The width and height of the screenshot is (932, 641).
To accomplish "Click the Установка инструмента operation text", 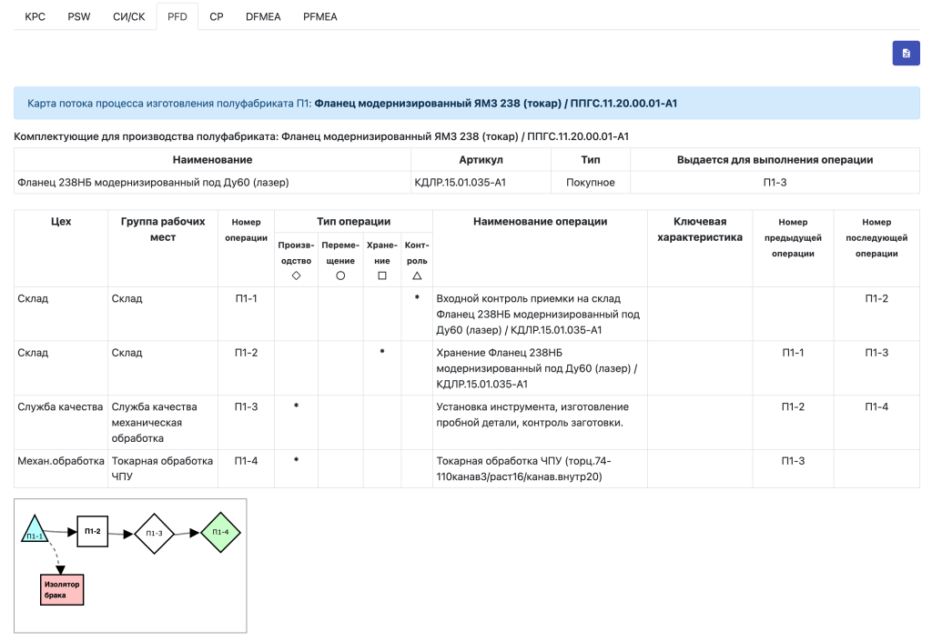I will click(x=532, y=415).
